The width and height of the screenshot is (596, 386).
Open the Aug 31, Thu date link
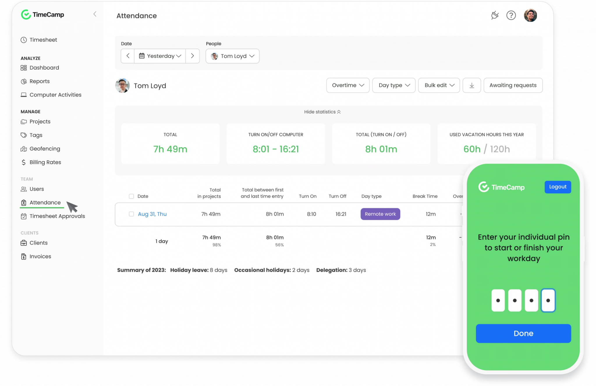152,214
